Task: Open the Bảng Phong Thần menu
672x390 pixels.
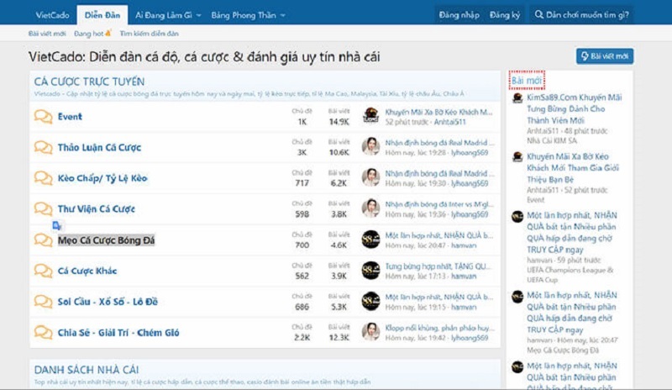Action: [x=243, y=15]
